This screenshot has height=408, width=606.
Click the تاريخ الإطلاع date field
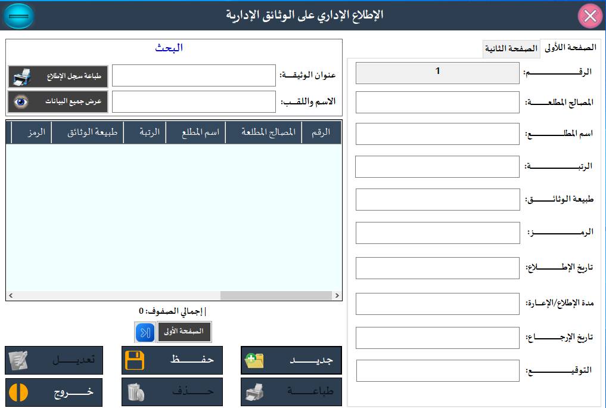click(437, 268)
